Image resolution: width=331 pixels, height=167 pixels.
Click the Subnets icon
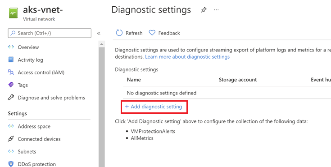(11, 151)
